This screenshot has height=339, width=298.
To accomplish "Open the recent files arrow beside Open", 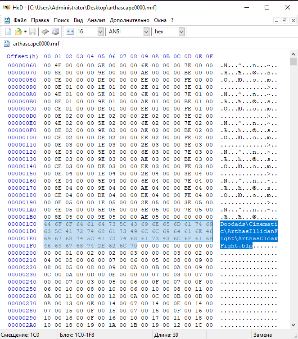I will [25, 32].
